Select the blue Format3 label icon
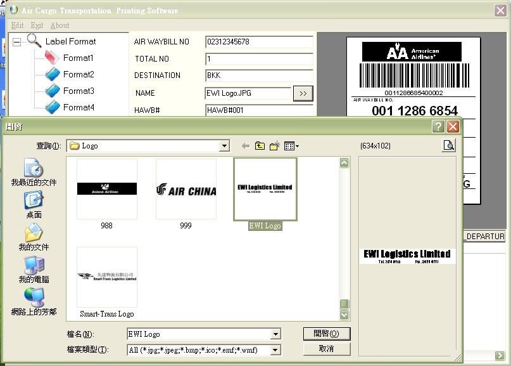The image size is (511, 366). (x=52, y=91)
